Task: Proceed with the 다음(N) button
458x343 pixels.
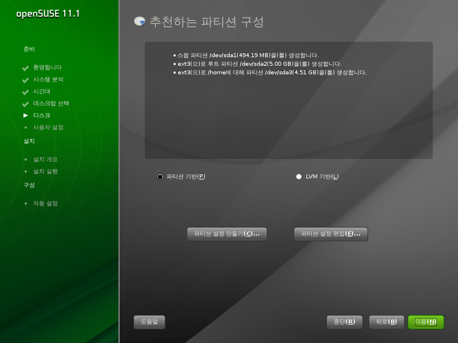Action: (x=426, y=322)
